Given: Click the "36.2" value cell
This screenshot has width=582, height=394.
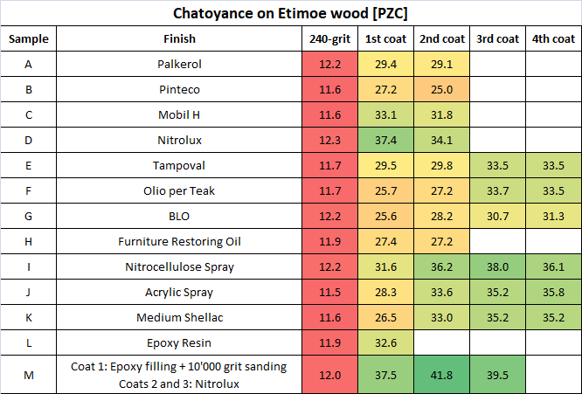Looking at the screenshot, I should pyautogui.click(x=441, y=266).
